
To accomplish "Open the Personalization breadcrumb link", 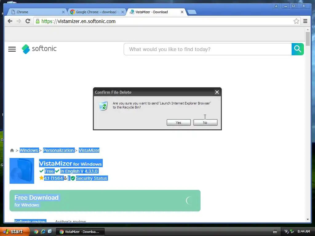I will 58,150.
